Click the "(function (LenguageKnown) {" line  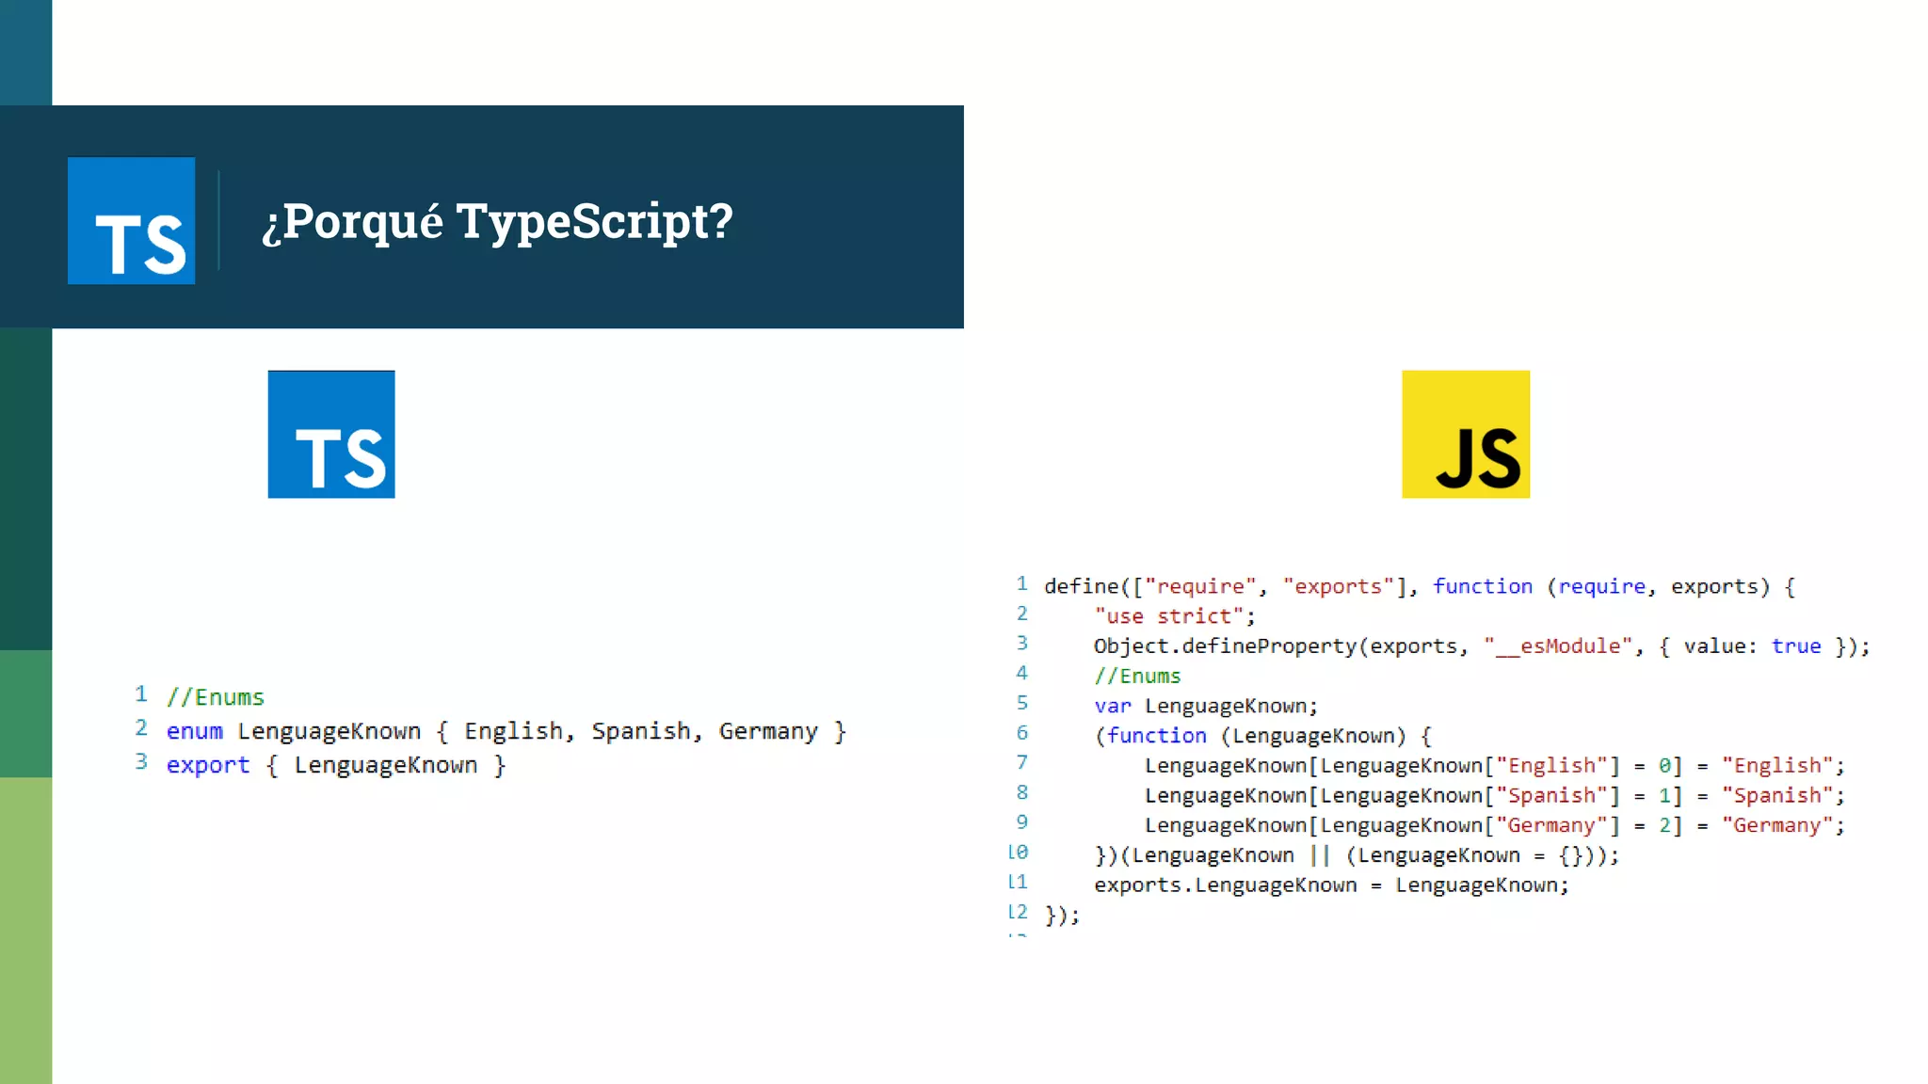click(1262, 736)
